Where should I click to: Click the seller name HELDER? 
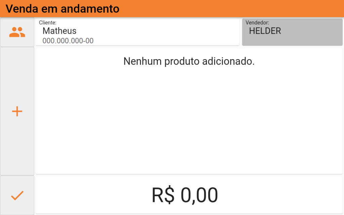[x=265, y=31]
